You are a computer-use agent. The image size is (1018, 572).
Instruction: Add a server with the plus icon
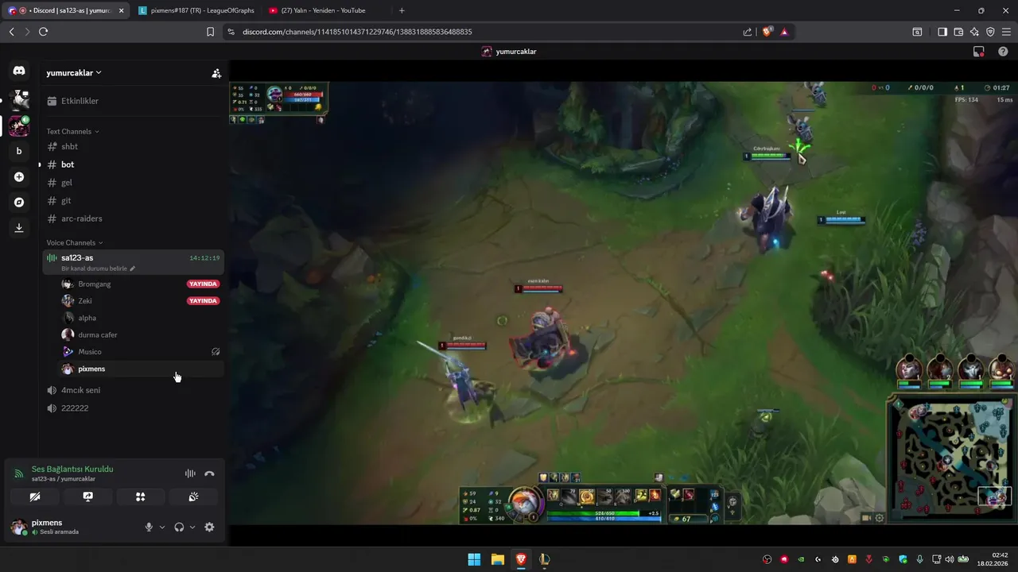pyautogui.click(x=19, y=176)
